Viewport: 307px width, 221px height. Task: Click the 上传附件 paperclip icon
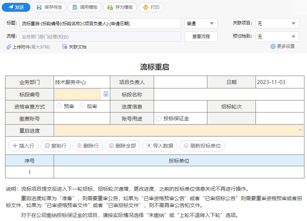(x=9, y=47)
